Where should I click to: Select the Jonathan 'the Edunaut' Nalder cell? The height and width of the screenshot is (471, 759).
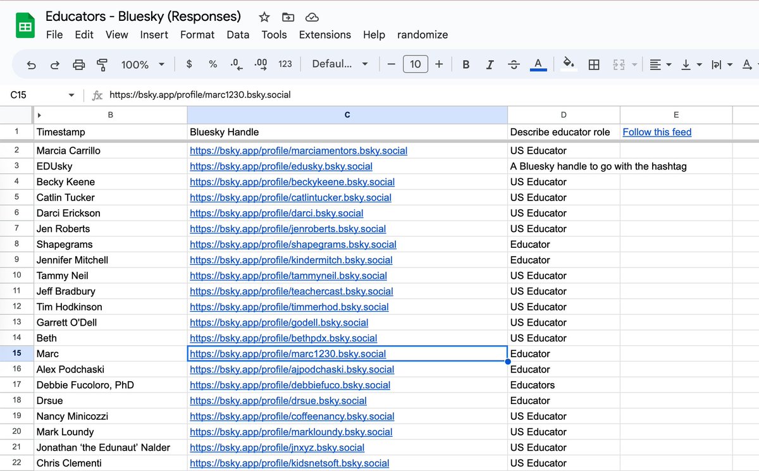(110, 448)
